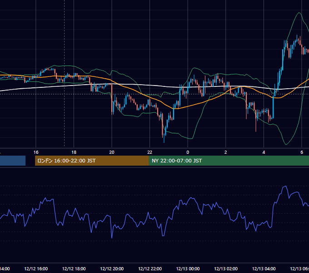Click the NY 22:00-07:00 JST session bar
Viewport: 309px width, 273px height.
coord(229,161)
